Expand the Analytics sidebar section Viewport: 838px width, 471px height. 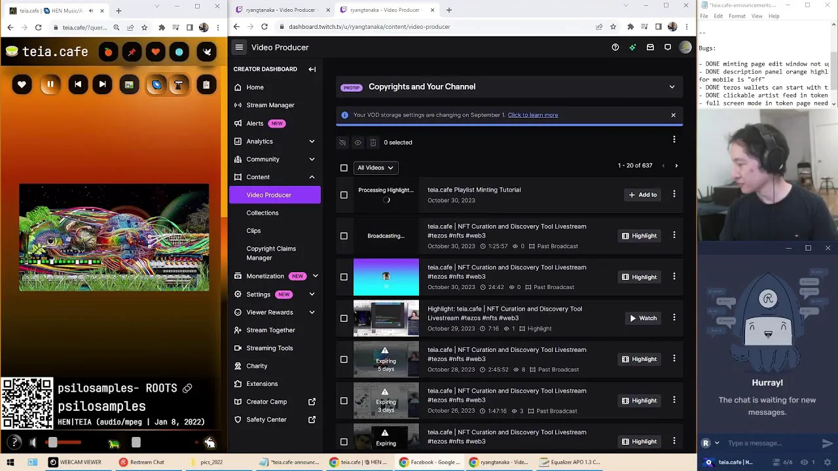tap(312, 141)
